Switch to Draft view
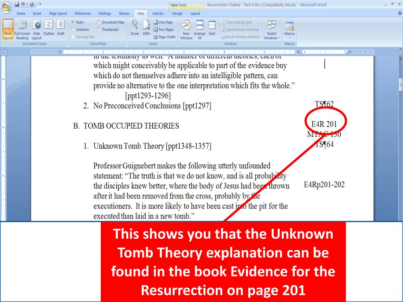Viewport: 403px width, 302px height. click(61, 28)
